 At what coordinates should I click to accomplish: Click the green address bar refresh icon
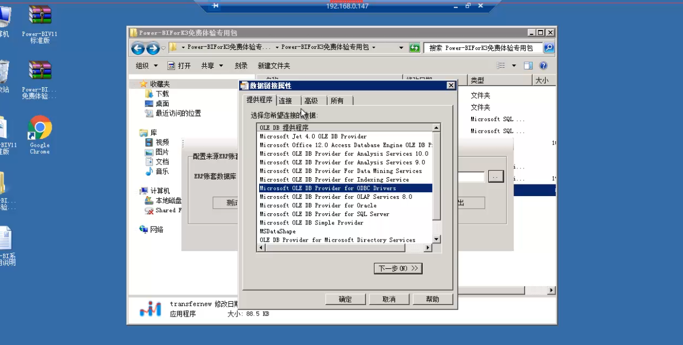[414, 48]
